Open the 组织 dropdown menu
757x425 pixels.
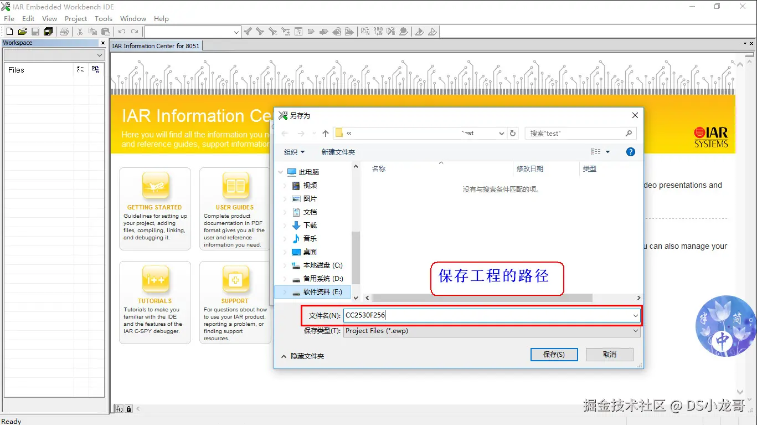point(294,152)
